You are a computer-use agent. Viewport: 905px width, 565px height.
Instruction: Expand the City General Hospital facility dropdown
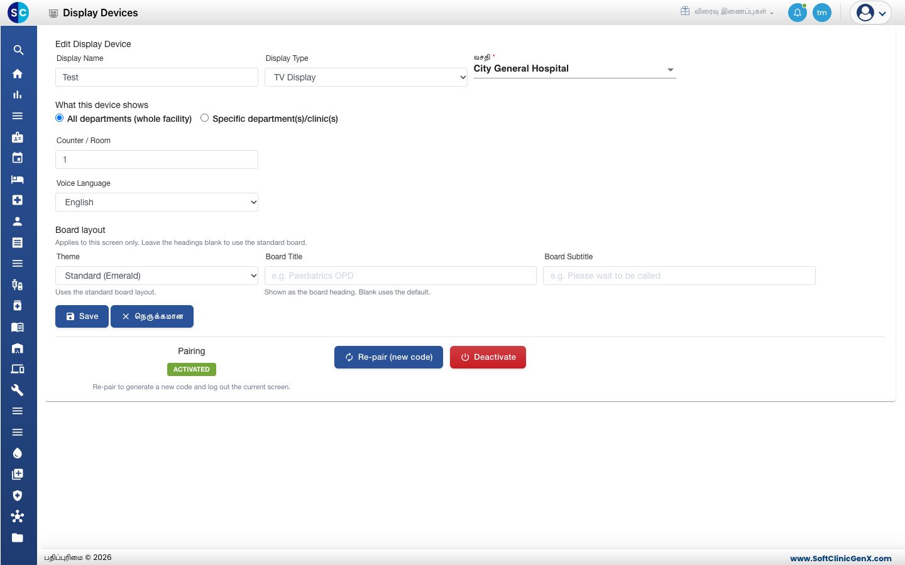[574, 69]
